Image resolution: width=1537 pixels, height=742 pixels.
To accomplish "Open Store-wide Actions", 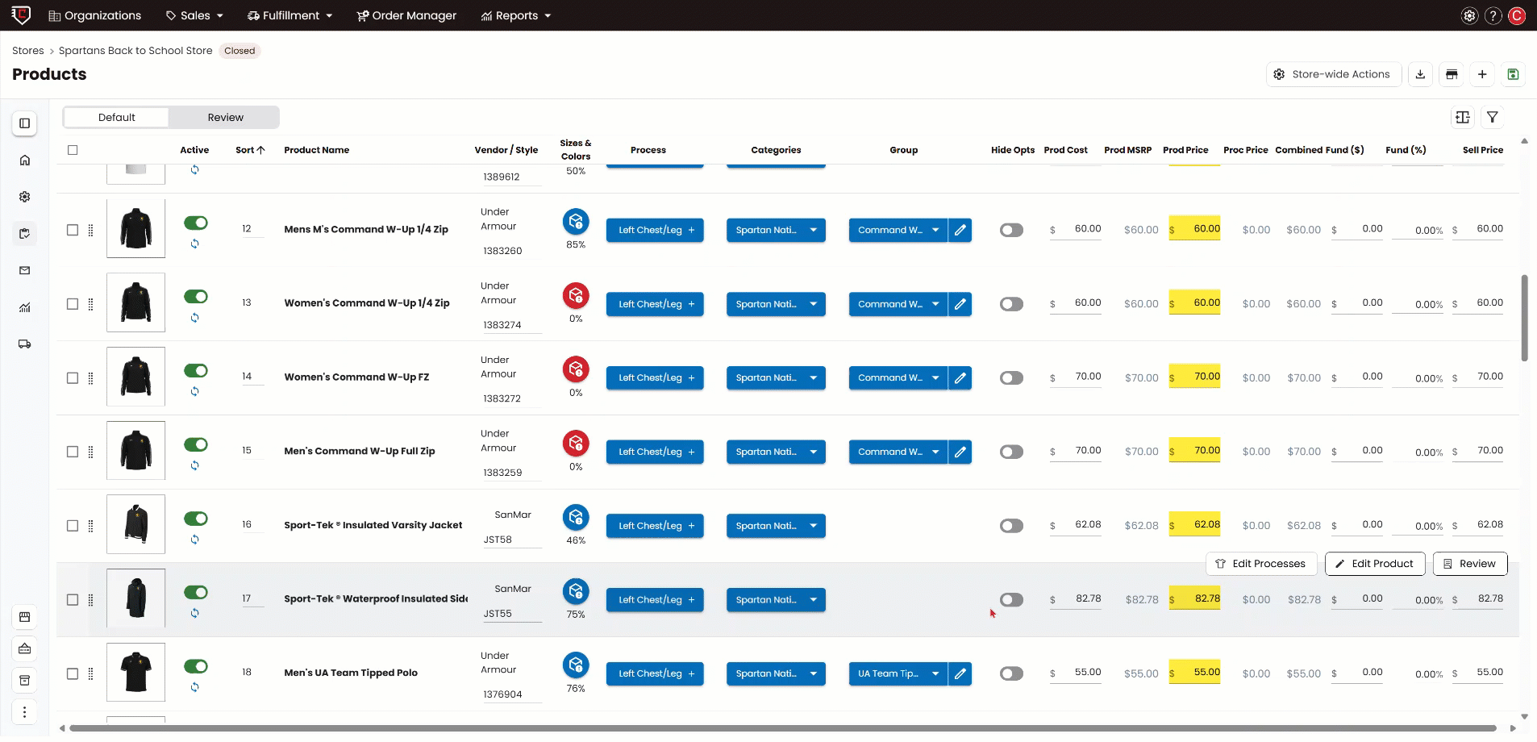I will coord(1334,74).
